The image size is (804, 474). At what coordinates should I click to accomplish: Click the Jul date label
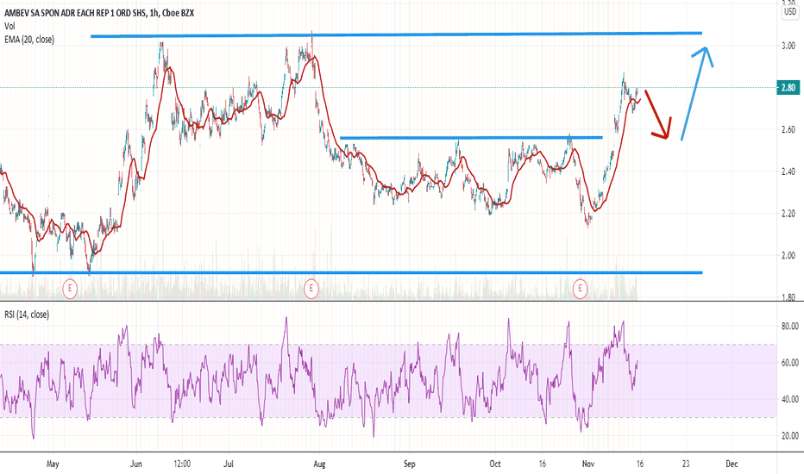pyautogui.click(x=229, y=465)
